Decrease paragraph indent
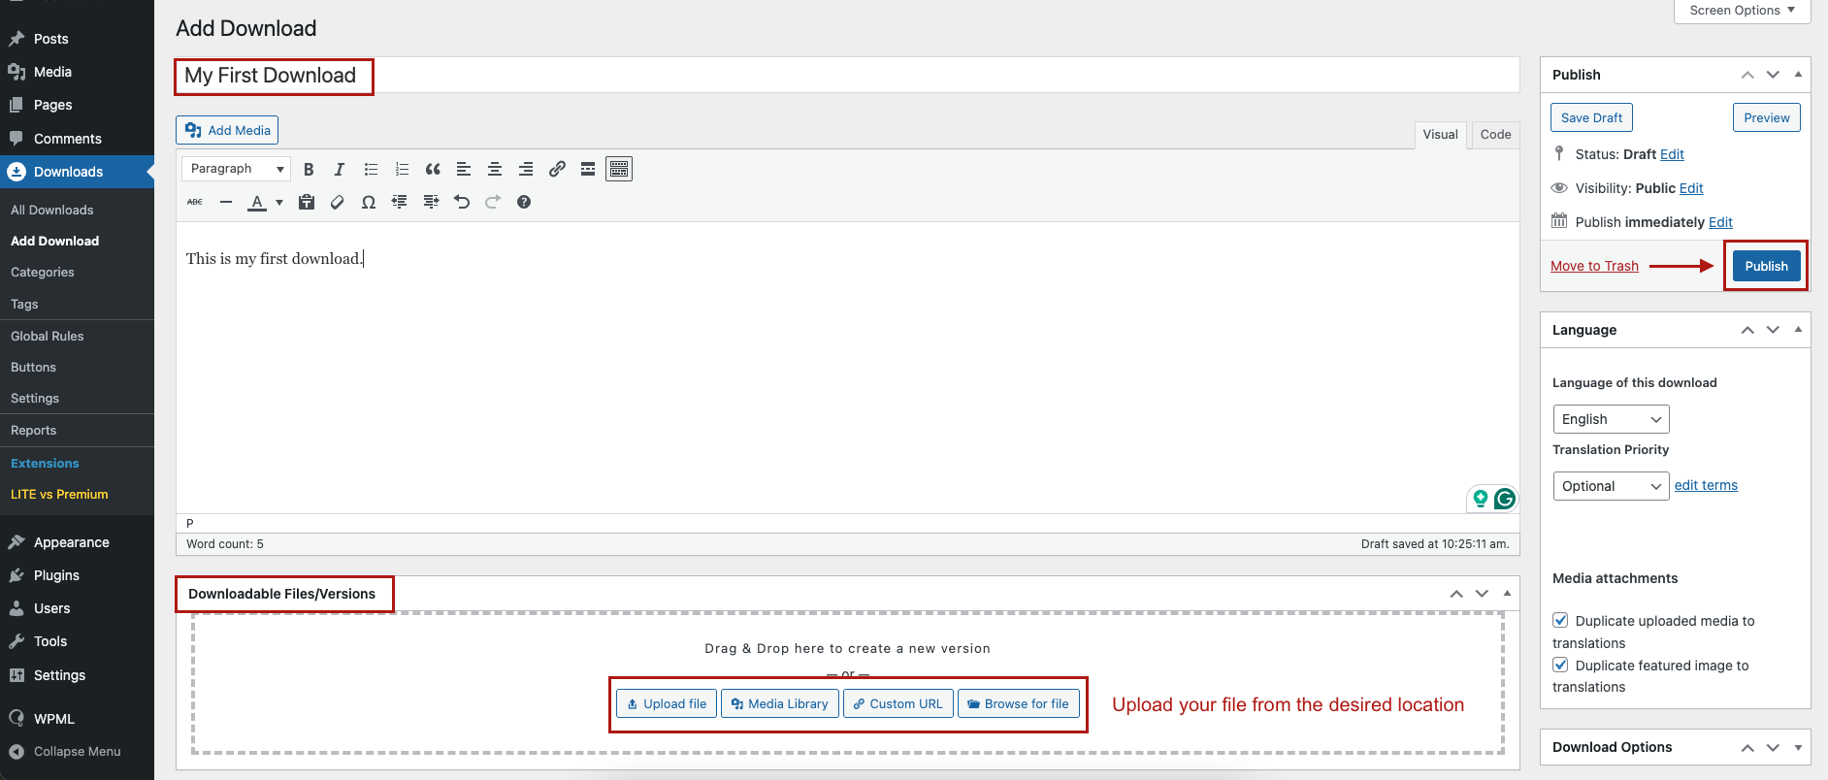The image size is (1828, 780). (x=400, y=202)
